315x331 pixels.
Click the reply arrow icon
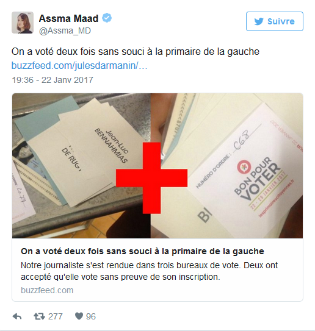tap(17, 316)
